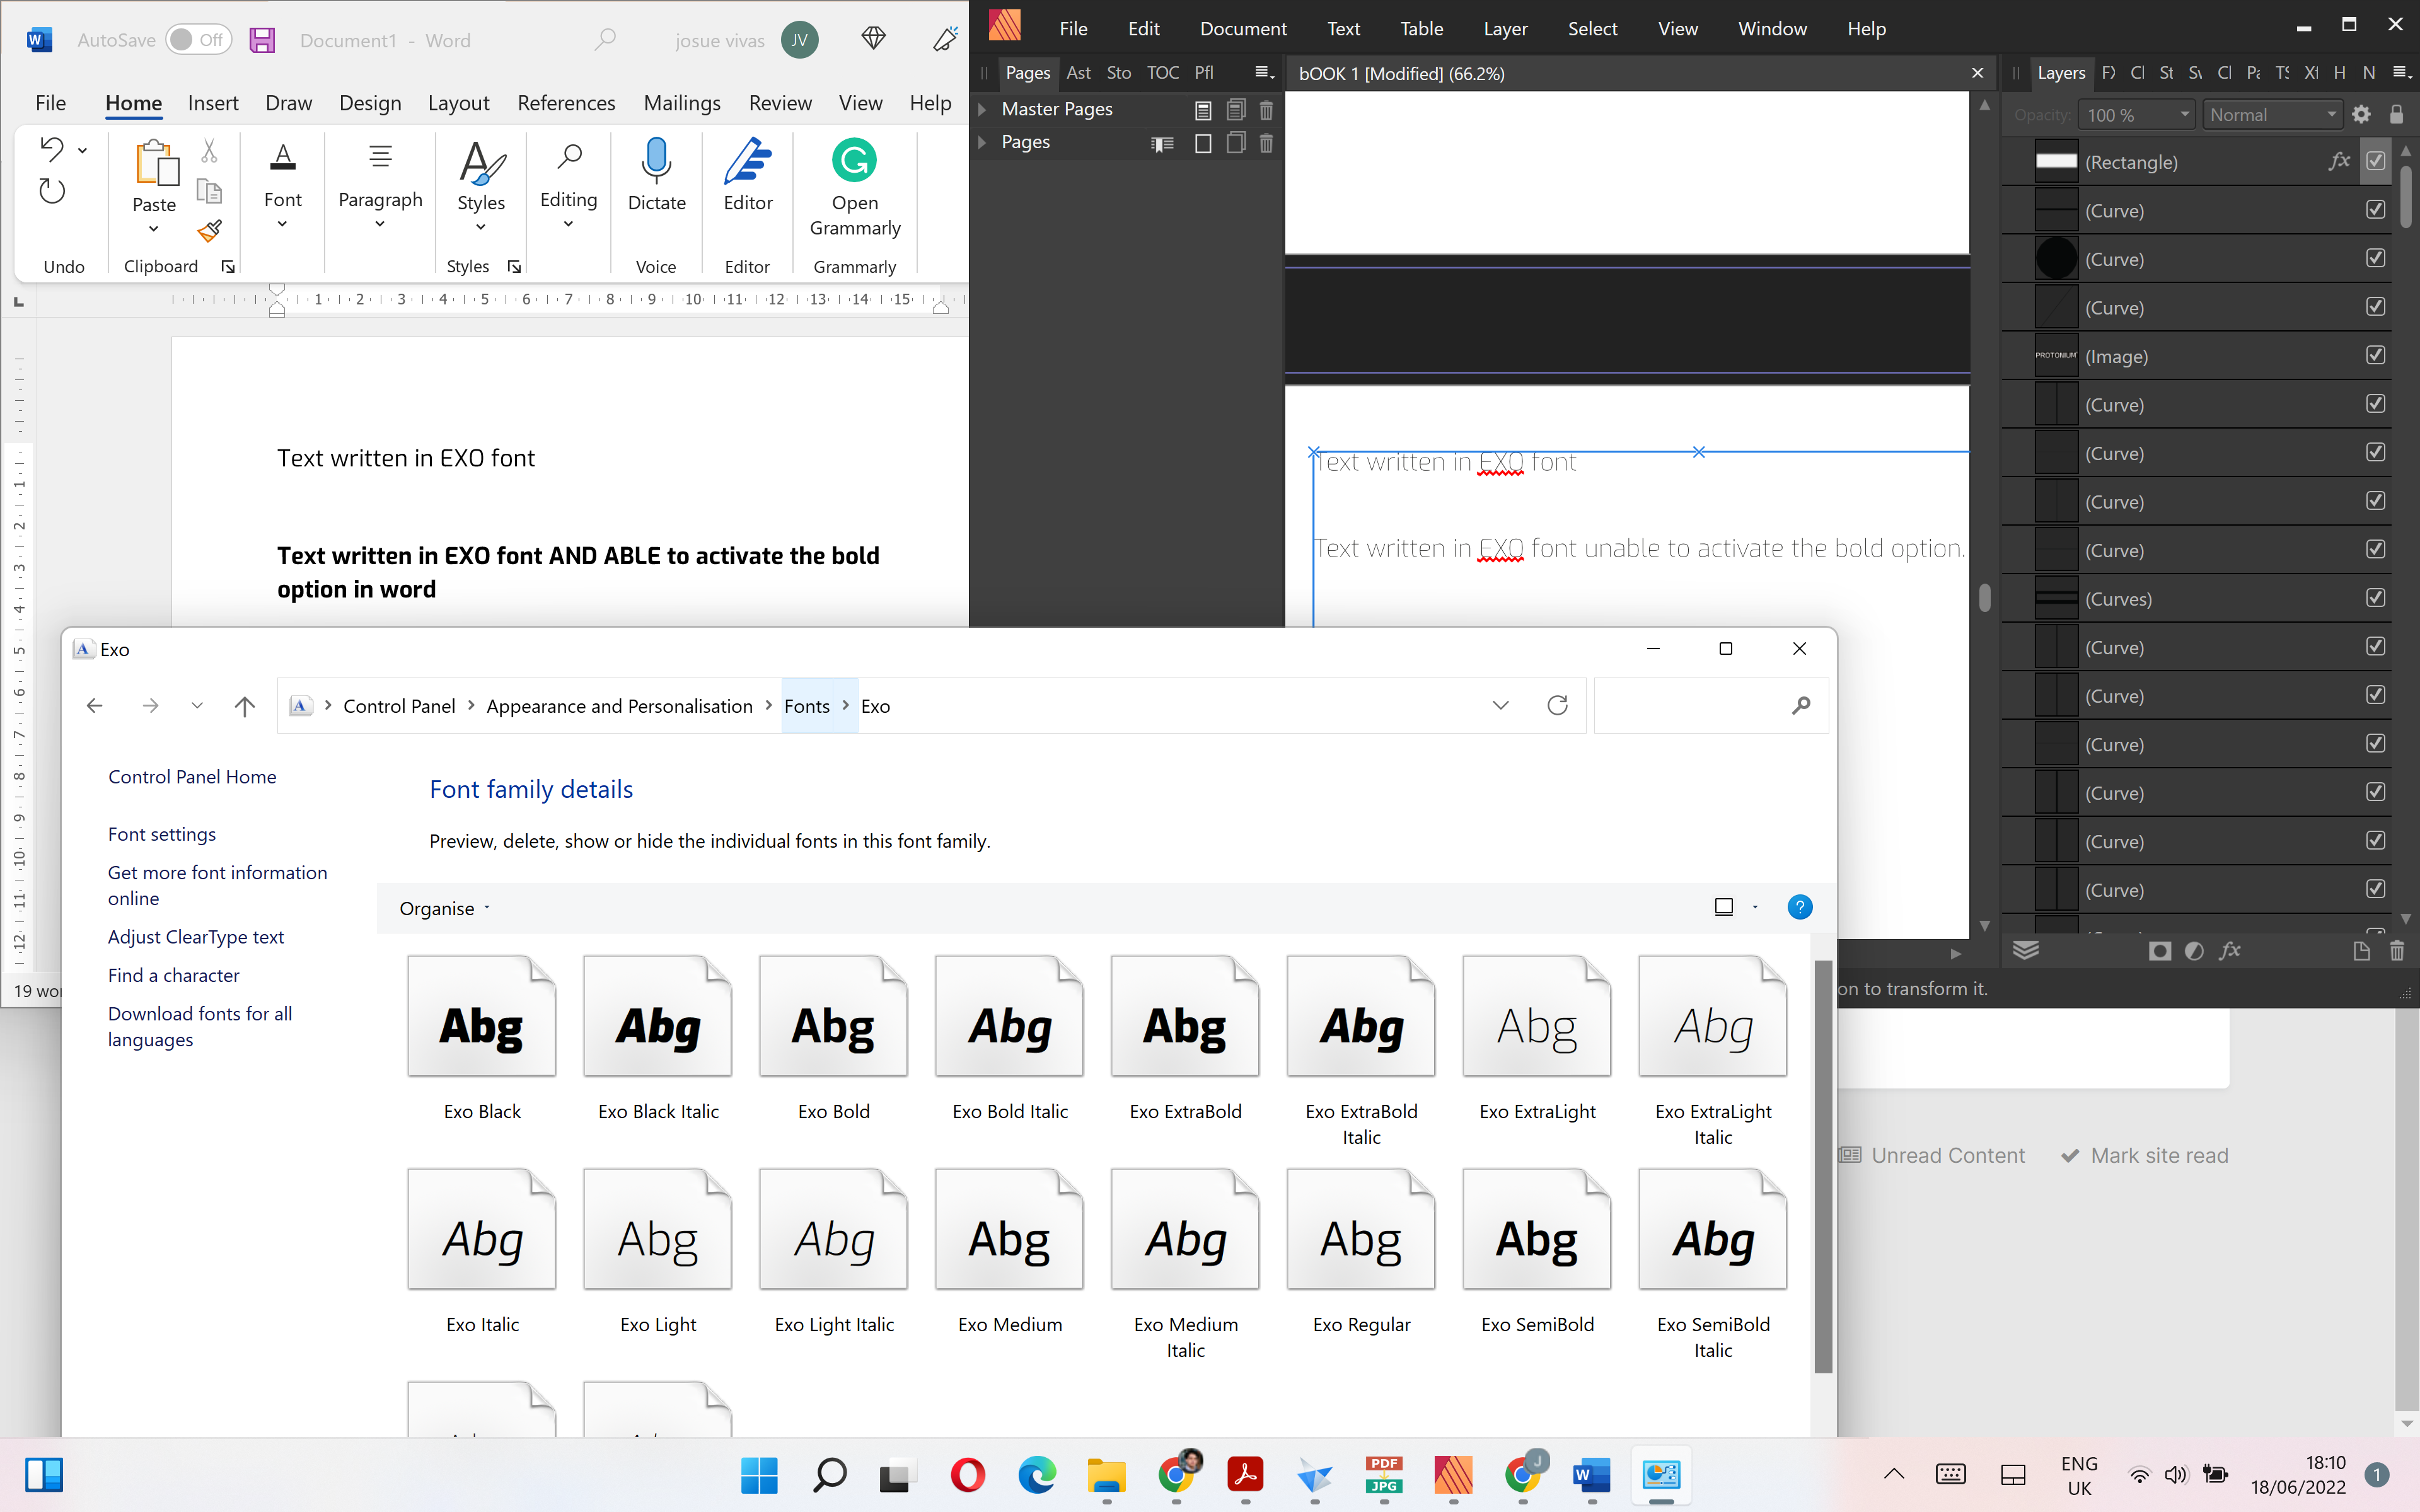Click Control Panel Home link
Image resolution: width=2420 pixels, height=1512 pixels.
tap(192, 777)
